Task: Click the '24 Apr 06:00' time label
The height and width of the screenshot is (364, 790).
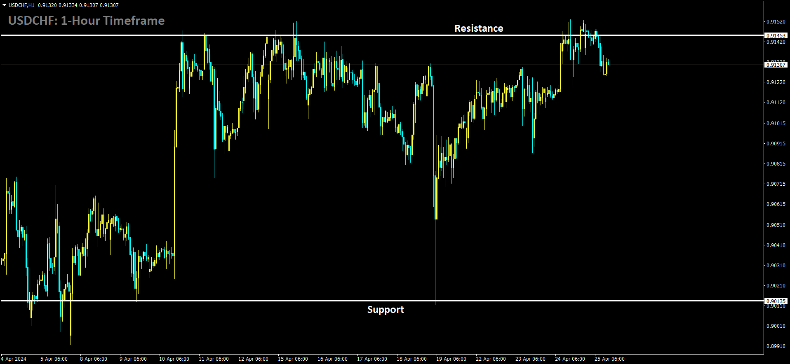Action: [x=570, y=359]
